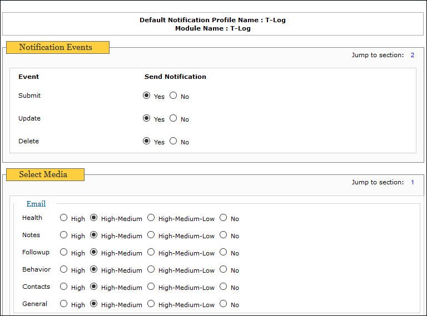Image resolution: width=427 pixels, height=316 pixels.
Task: Click the Followup row label
Action: pyautogui.click(x=36, y=252)
